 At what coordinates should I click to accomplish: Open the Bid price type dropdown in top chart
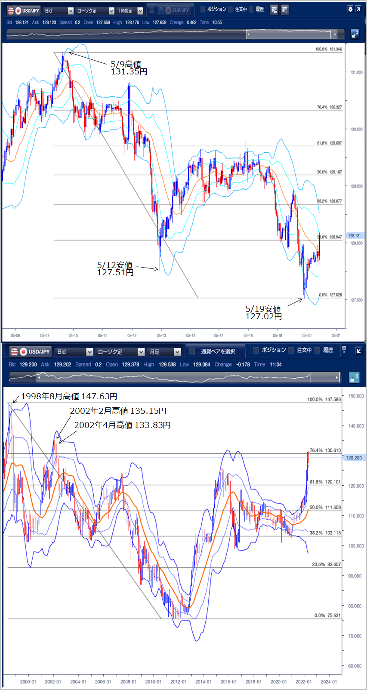pos(59,11)
